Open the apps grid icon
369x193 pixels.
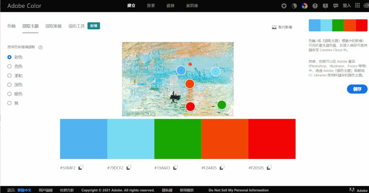[x=357, y=5]
